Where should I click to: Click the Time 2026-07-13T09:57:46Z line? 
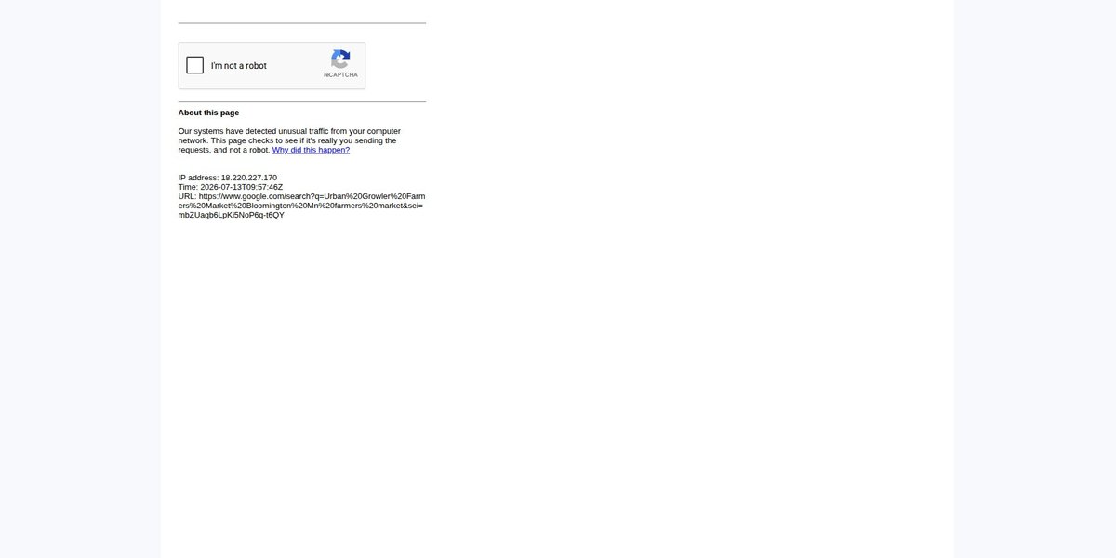[231, 187]
